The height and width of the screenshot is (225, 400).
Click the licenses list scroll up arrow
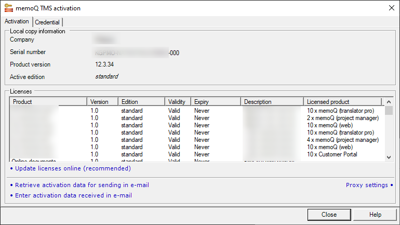(389, 102)
